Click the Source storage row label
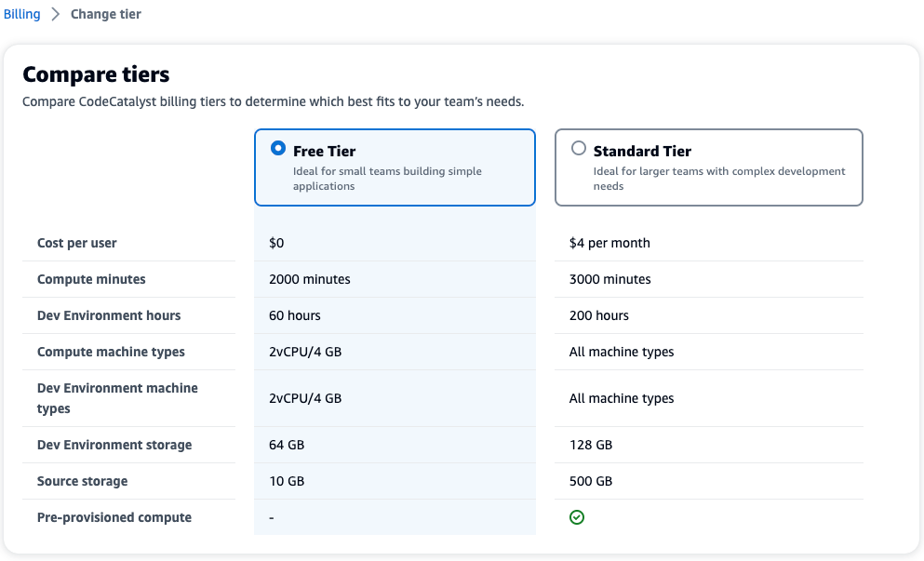Image resolution: width=924 pixels, height=561 pixels. click(82, 481)
